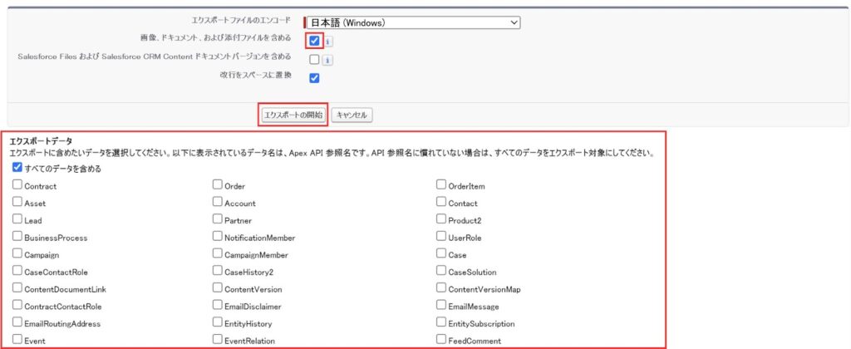
Task: Check the UserRole checkbox
Action: tap(441, 237)
